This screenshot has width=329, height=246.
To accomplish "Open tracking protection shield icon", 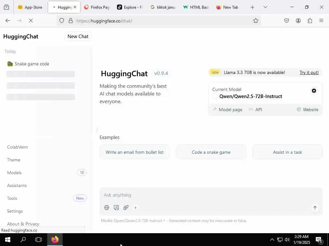I will pyautogui.click(x=61, y=20).
